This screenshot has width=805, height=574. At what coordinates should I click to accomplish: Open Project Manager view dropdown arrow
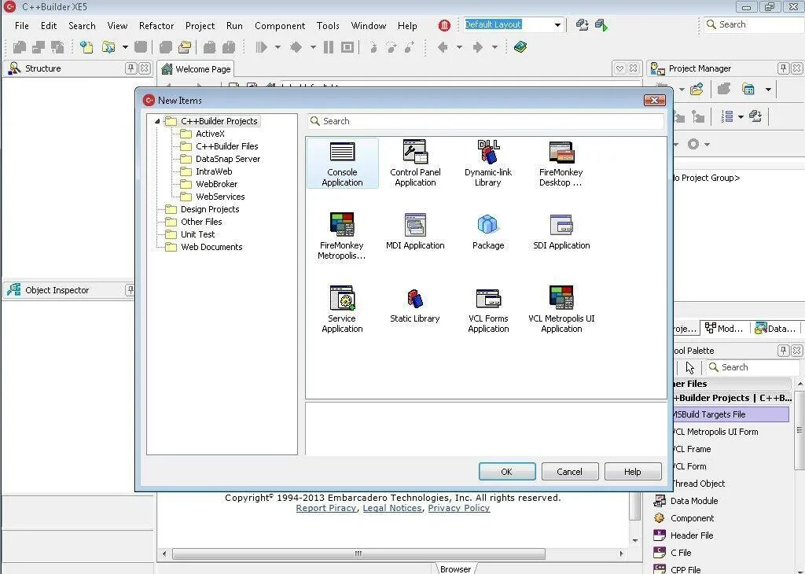tap(768, 90)
